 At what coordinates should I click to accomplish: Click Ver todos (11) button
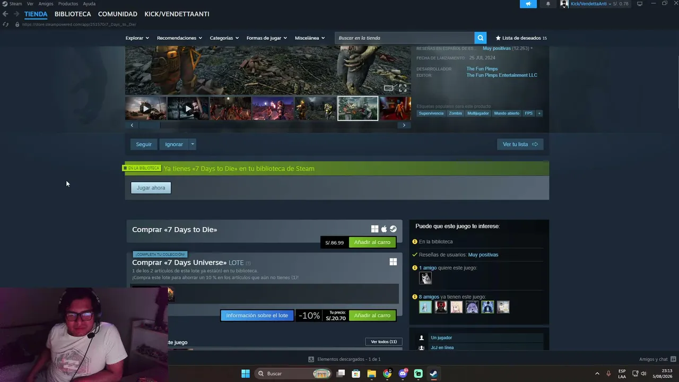(384, 342)
